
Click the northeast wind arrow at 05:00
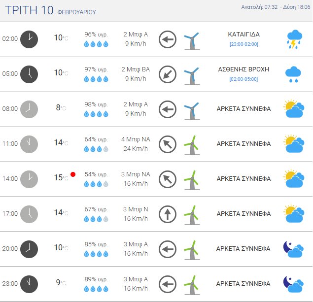tap(168, 74)
